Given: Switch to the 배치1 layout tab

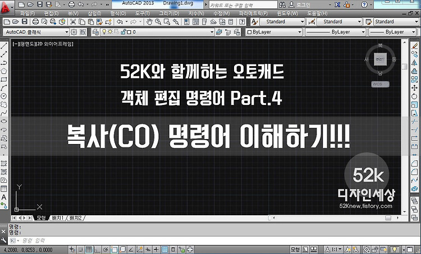Looking at the screenshot, I should [58, 218].
